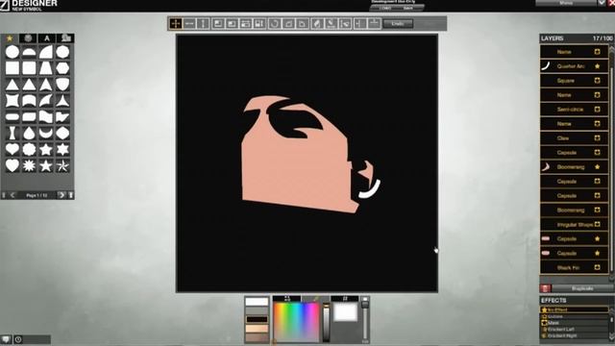Add the six-pointed star shape
615x346 pixels.
62,150
